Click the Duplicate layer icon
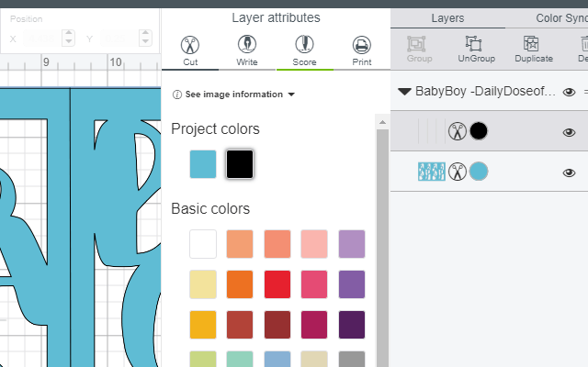The height and width of the screenshot is (367, 588). coord(534,49)
